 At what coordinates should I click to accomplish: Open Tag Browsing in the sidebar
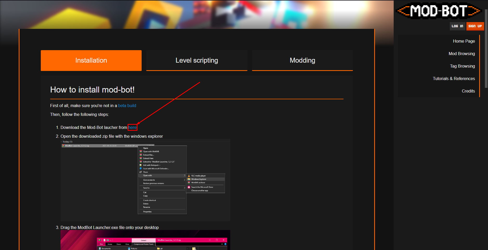462,66
